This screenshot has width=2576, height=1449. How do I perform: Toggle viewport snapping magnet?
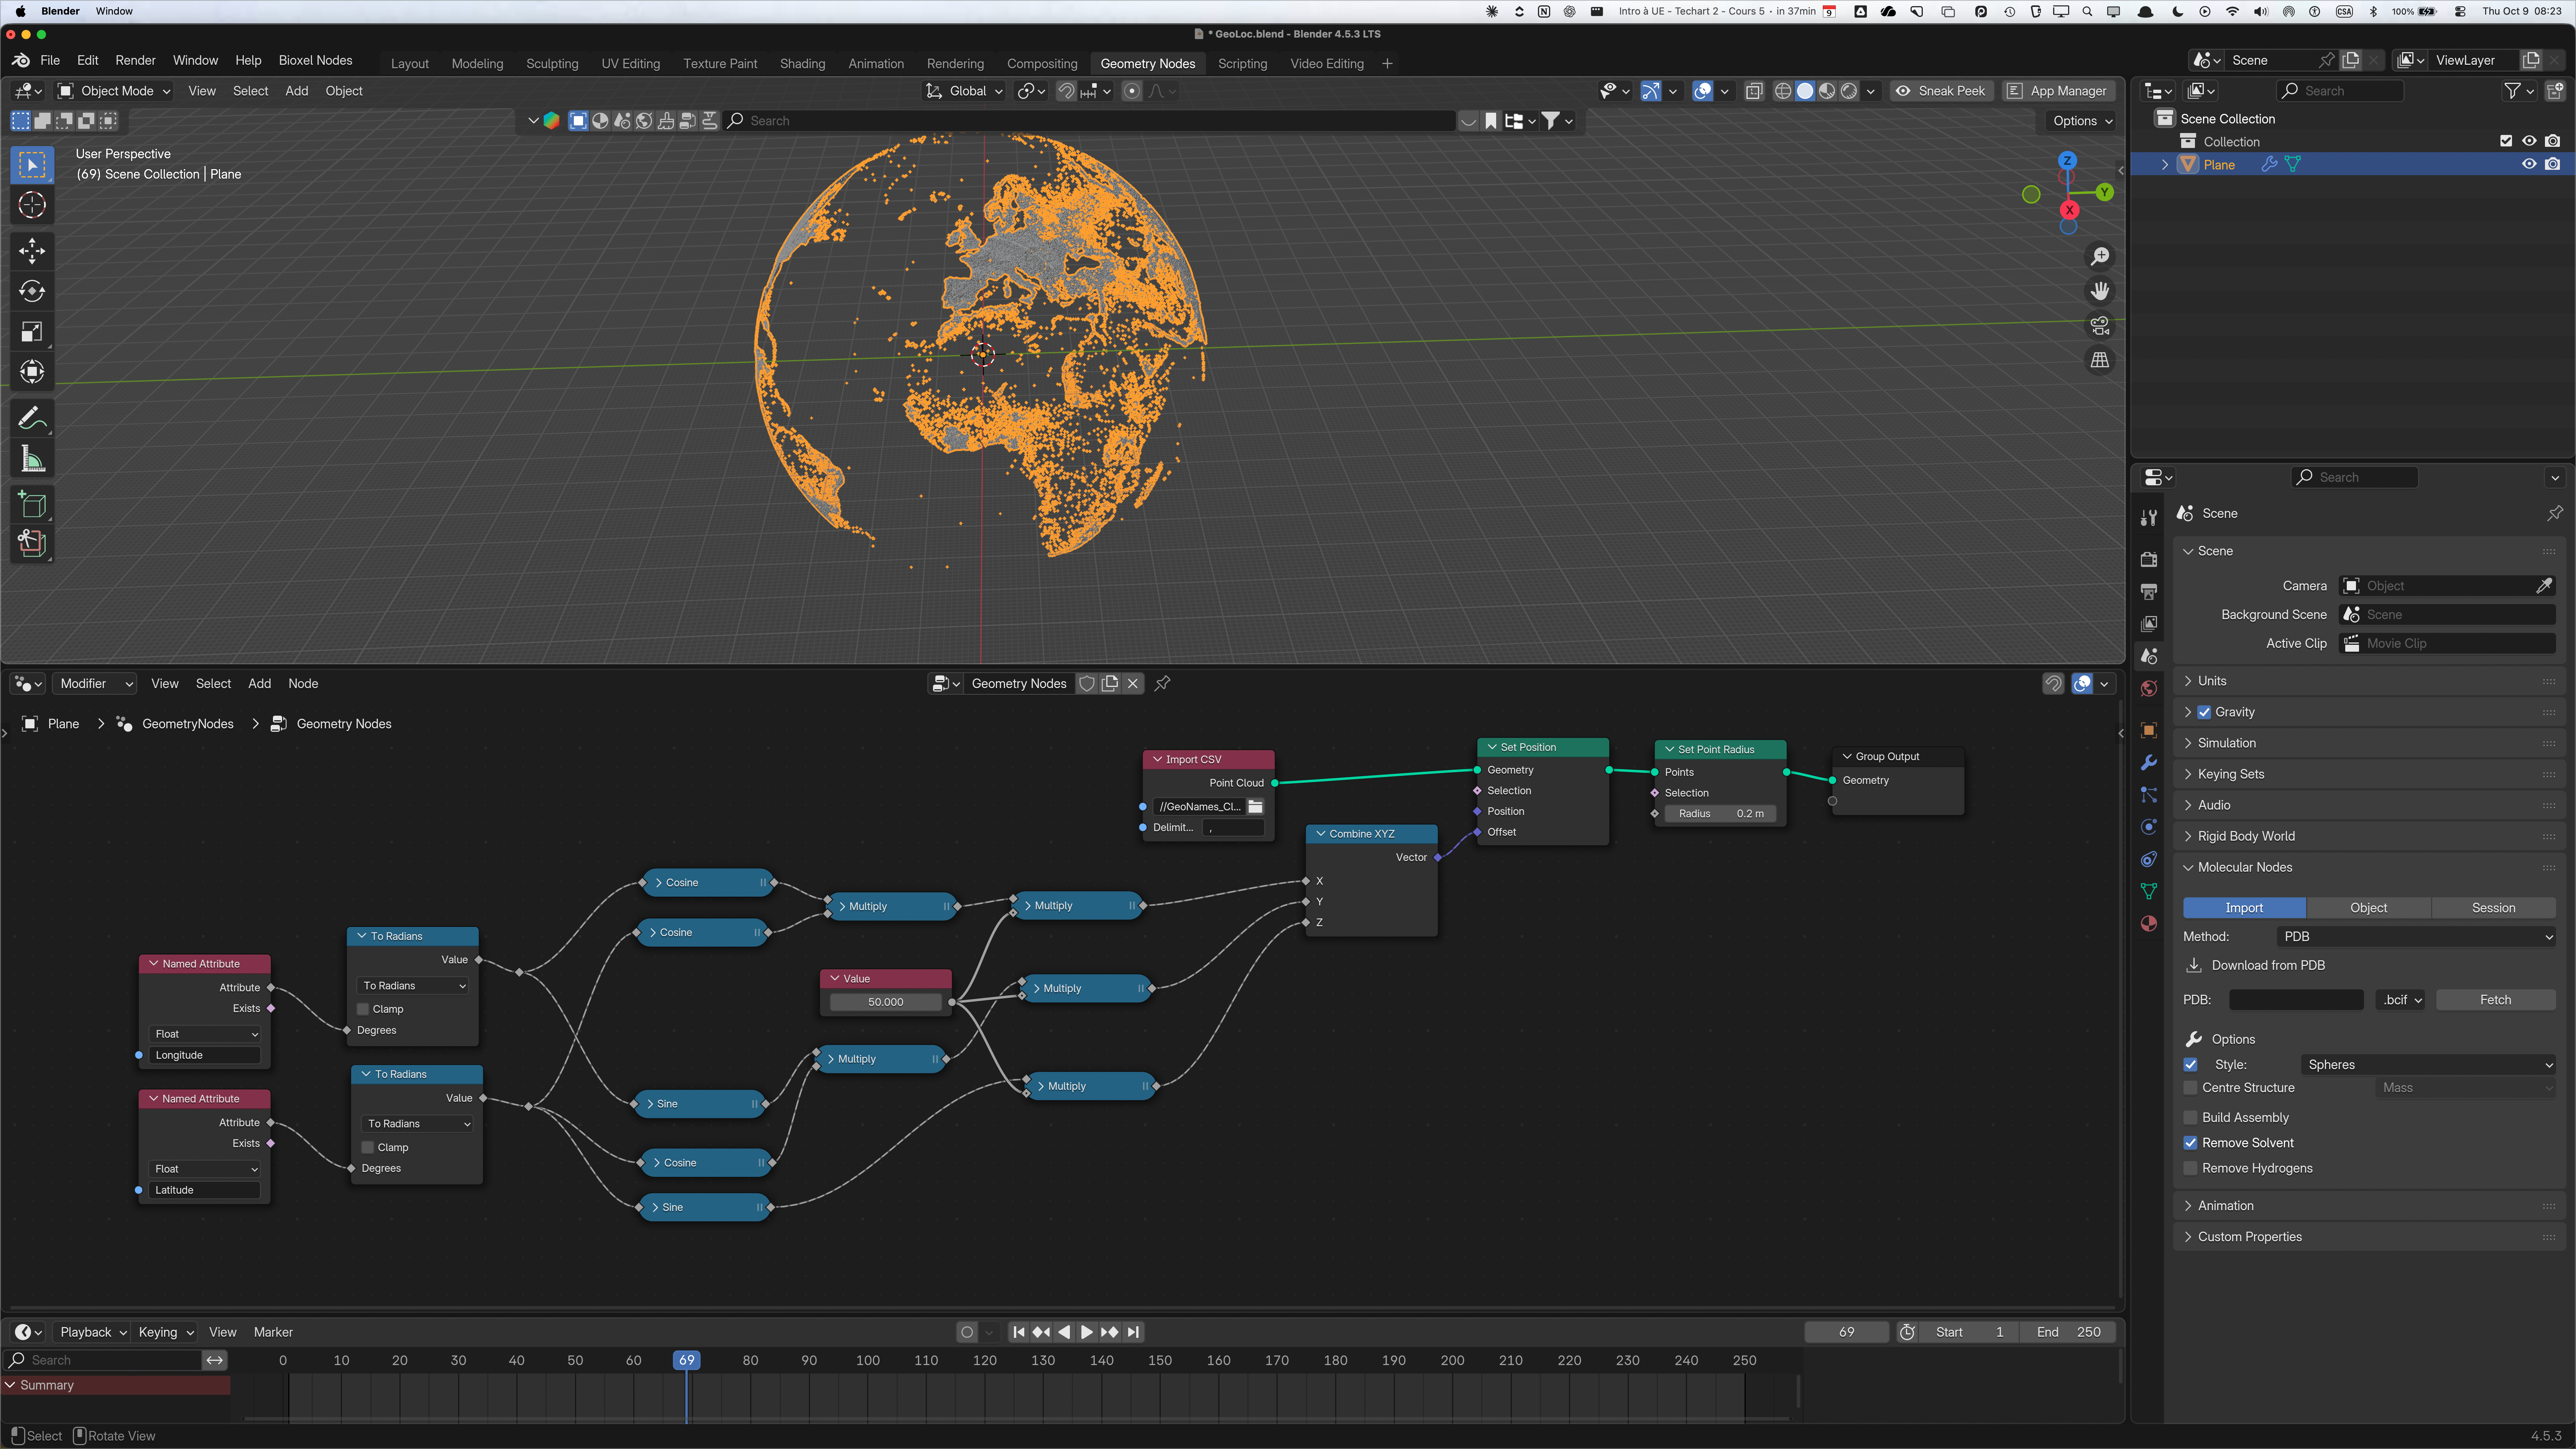tap(1066, 91)
